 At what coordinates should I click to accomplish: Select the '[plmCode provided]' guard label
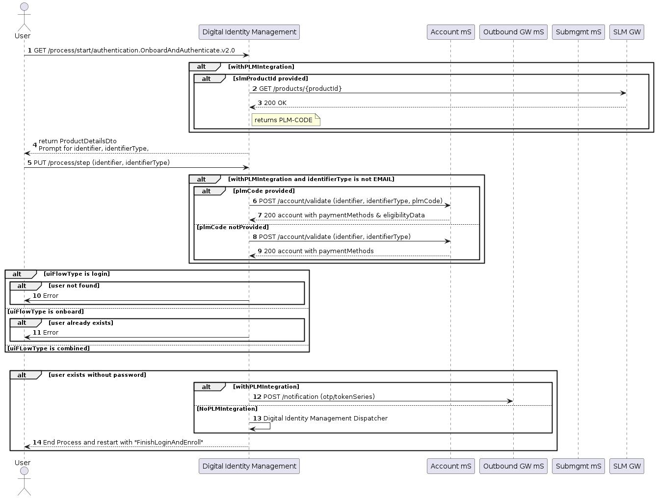click(x=264, y=191)
